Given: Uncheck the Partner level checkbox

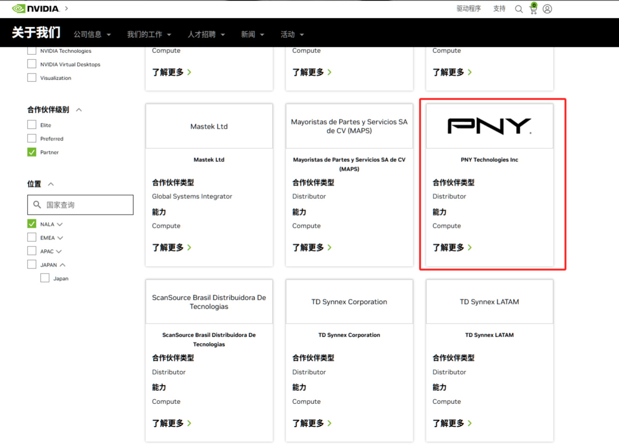Looking at the screenshot, I should click(32, 152).
